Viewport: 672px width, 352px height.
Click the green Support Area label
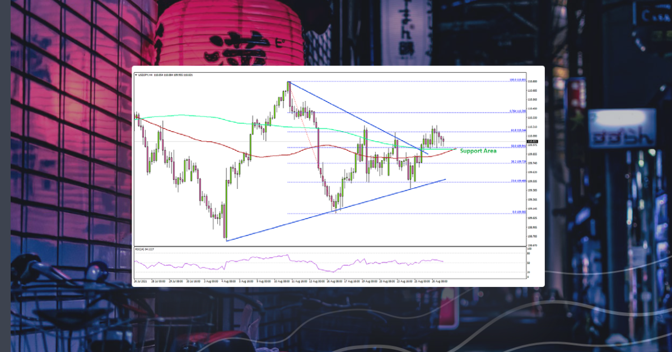(477, 151)
